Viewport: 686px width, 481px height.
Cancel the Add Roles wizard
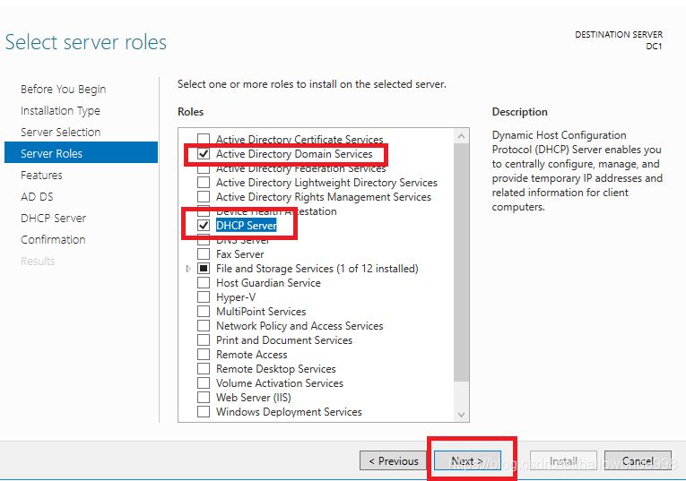tap(638, 461)
